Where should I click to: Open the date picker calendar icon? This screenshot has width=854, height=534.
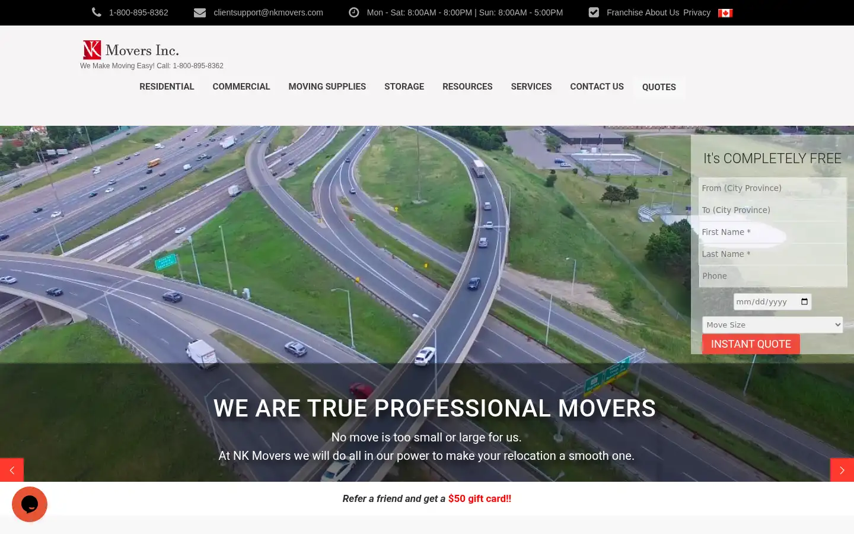click(804, 301)
